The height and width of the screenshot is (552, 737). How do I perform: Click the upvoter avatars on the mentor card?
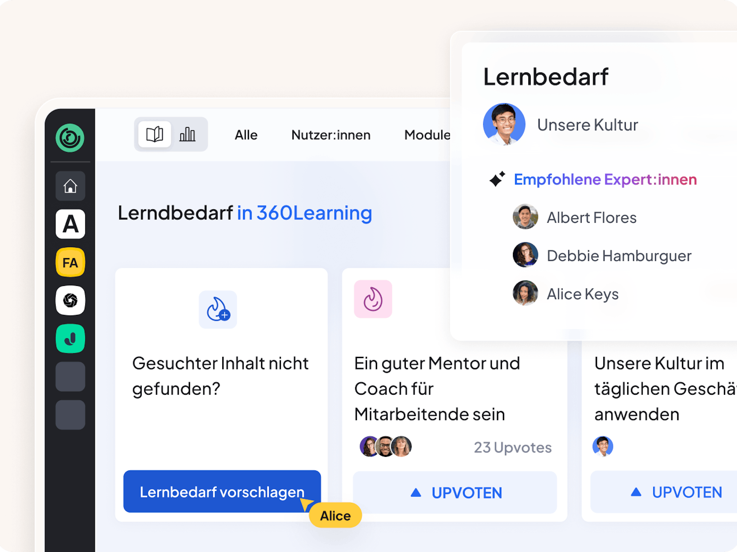pyautogui.click(x=386, y=446)
